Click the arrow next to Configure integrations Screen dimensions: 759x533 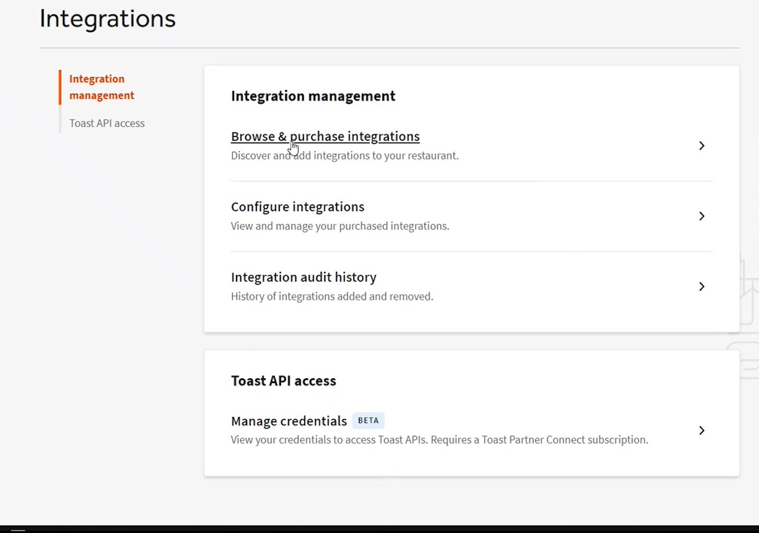(x=702, y=216)
